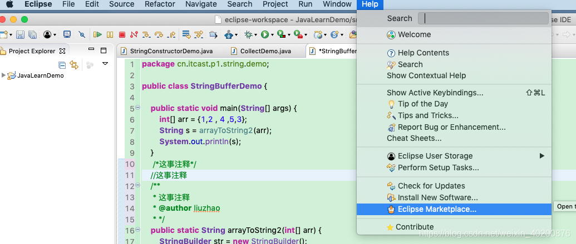Viewport: 576px width, 244px height.
Task: Choose Show Active Keybindings...
Action: (x=454, y=93)
